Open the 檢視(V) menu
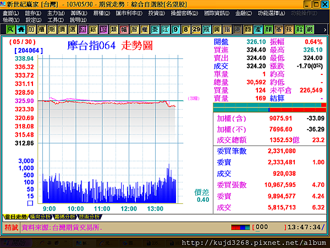Image resolution: width=330 pixels, height=248 pixels. (11, 20)
